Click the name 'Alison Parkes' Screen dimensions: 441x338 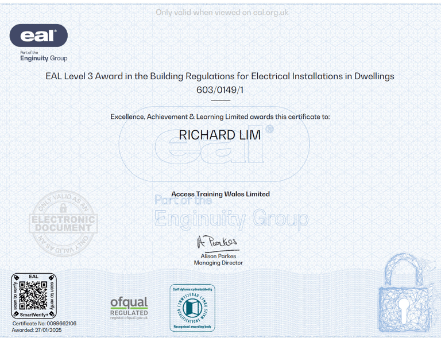coord(218,256)
